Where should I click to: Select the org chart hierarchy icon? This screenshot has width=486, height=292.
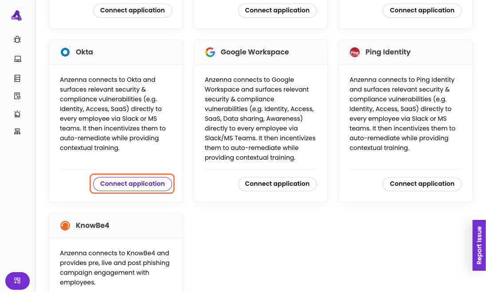[17, 131]
